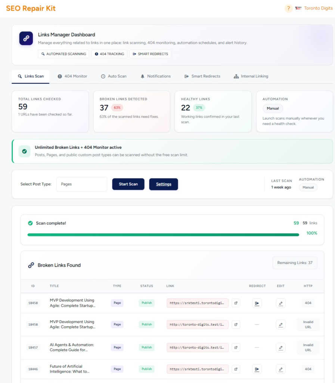Click the Toronto Digits account link
The height and width of the screenshot is (383, 335).
point(318,8)
